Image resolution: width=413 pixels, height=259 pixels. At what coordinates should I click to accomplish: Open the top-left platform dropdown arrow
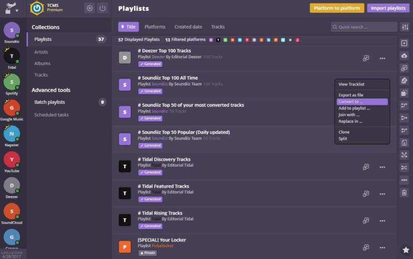coord(17,11)
